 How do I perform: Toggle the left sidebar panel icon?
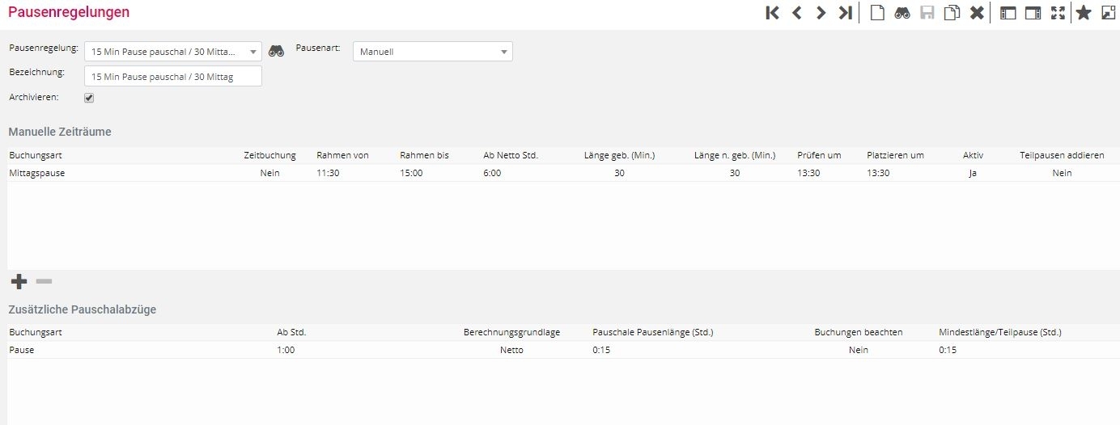click(x=1008, y=13)
